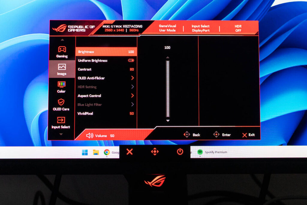Adjust the brightness vertical slider bar
307x205 pixels.
(x=168, y=89)
